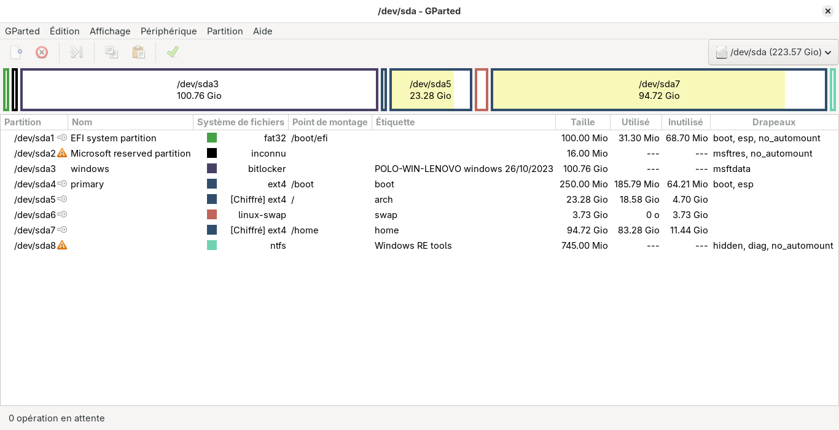Select the /dev/sda3 block in disk map

[199, 90]
